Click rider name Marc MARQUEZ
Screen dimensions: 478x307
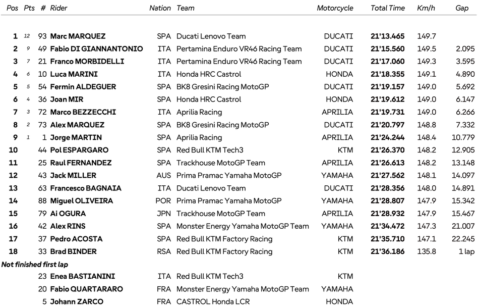[x=77, y=36]
